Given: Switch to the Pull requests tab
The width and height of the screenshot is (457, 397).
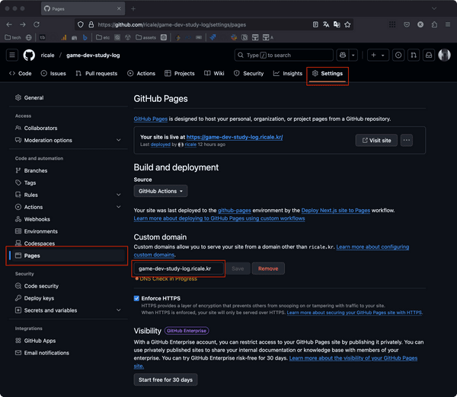Looking at the screenshot, I should point(97,73).
